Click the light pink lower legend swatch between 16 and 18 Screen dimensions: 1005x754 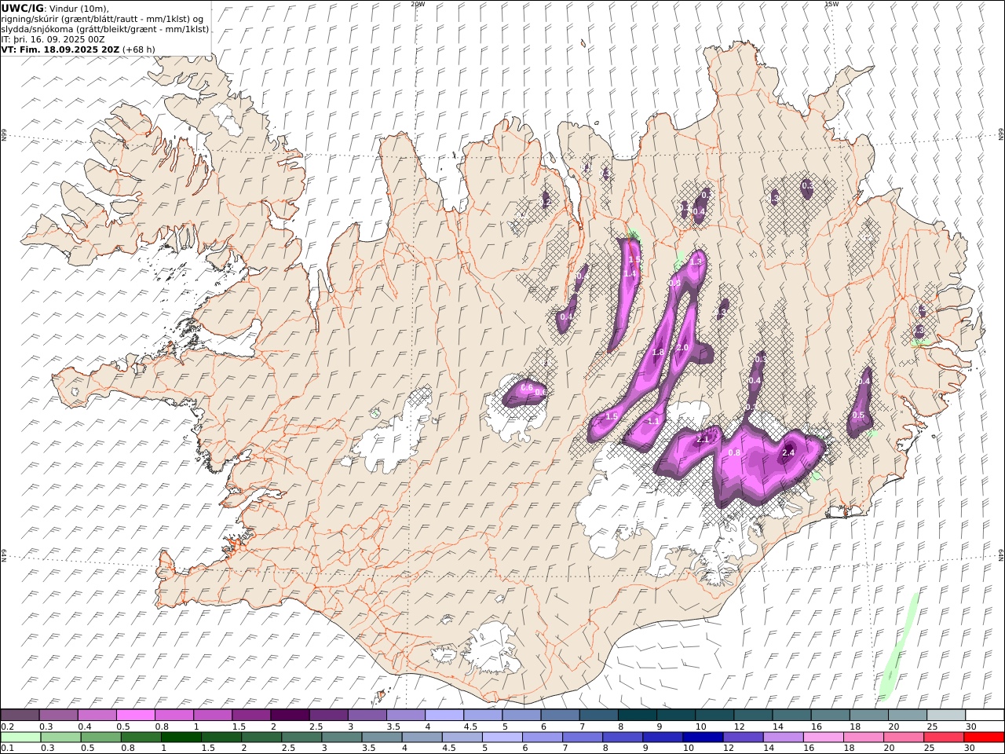click(822, 737)
